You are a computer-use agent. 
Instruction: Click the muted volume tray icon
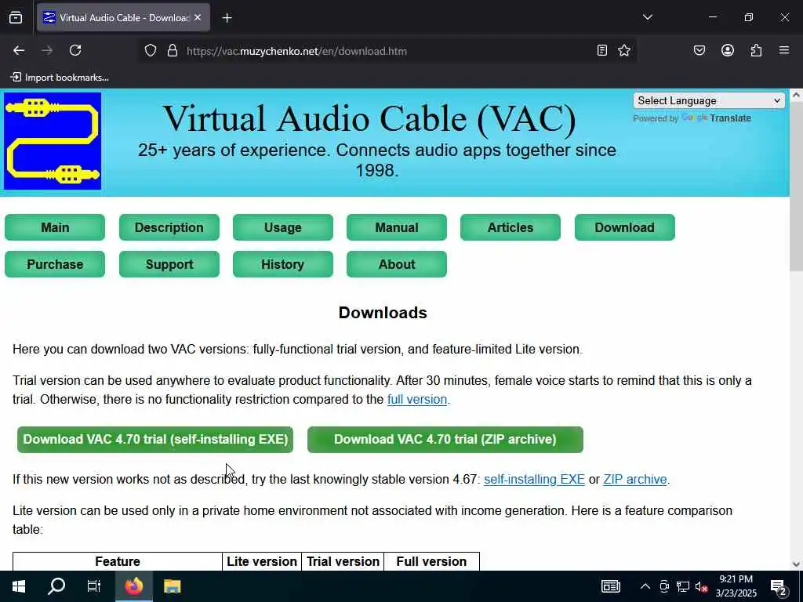[702, 586]
